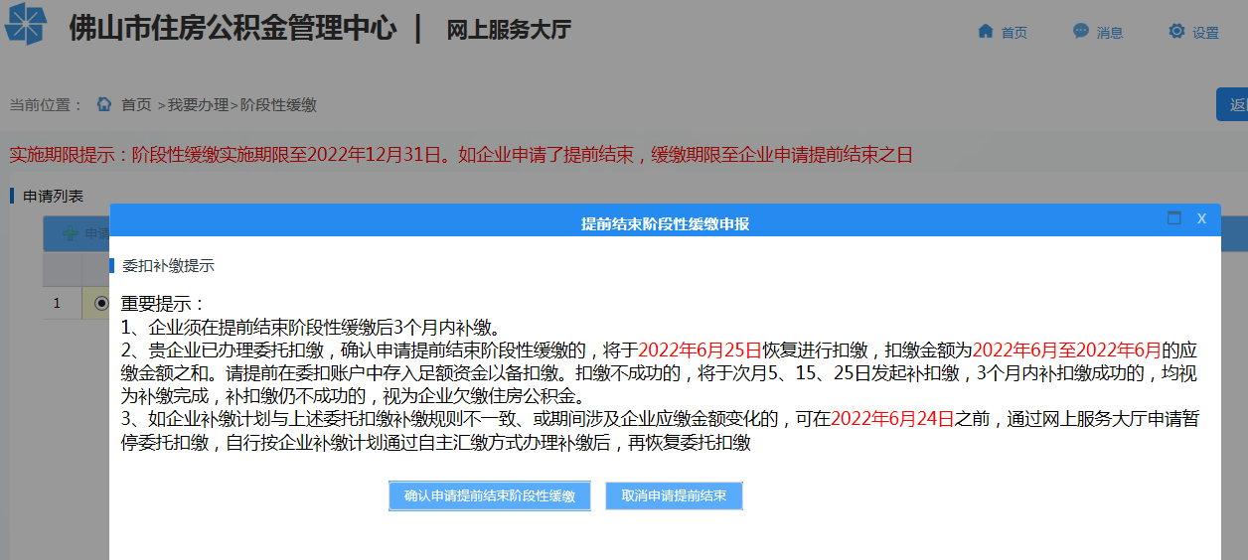Select 我要办理 in the breadcrumb path
1248x560 pixels.
198,105
